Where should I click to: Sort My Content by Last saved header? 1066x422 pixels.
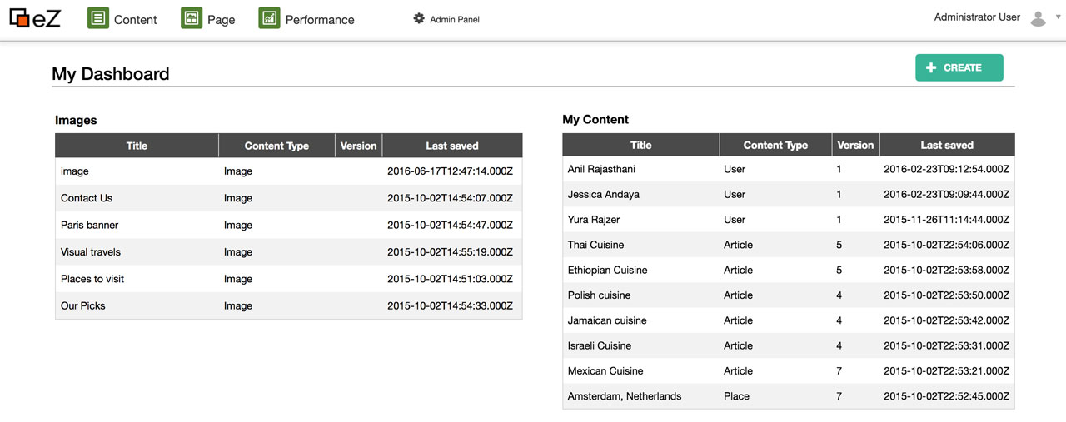947,145
